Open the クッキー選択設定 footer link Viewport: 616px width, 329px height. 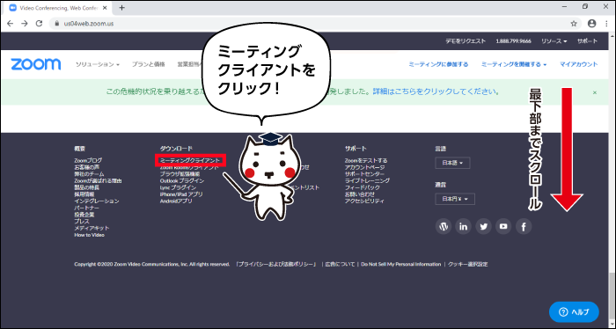[468, 264]
